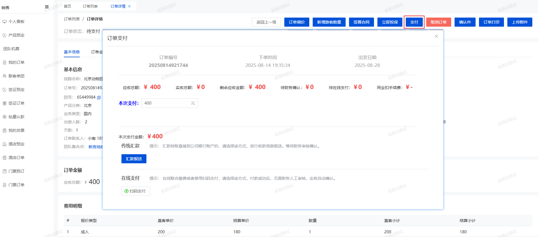Open the 首页 tab
The image size is (538, 237).
pos(68,6)
